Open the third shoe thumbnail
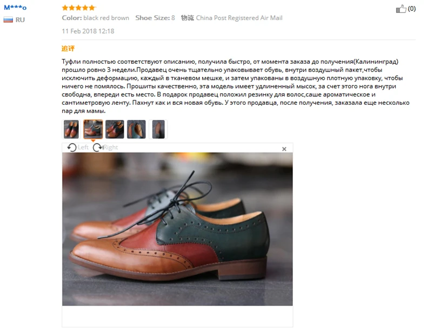Screen dimensions: 427x332 click(x=114, y=129)
